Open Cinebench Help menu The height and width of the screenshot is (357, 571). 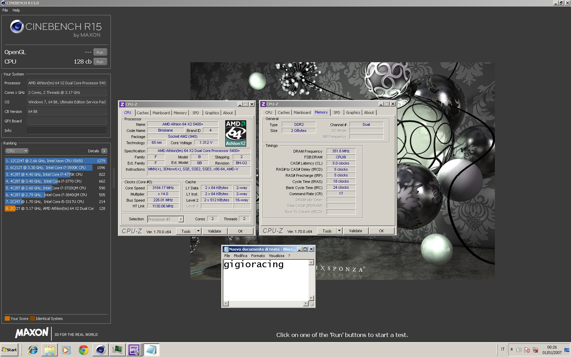pyautogui.click(x=16, y=10)
